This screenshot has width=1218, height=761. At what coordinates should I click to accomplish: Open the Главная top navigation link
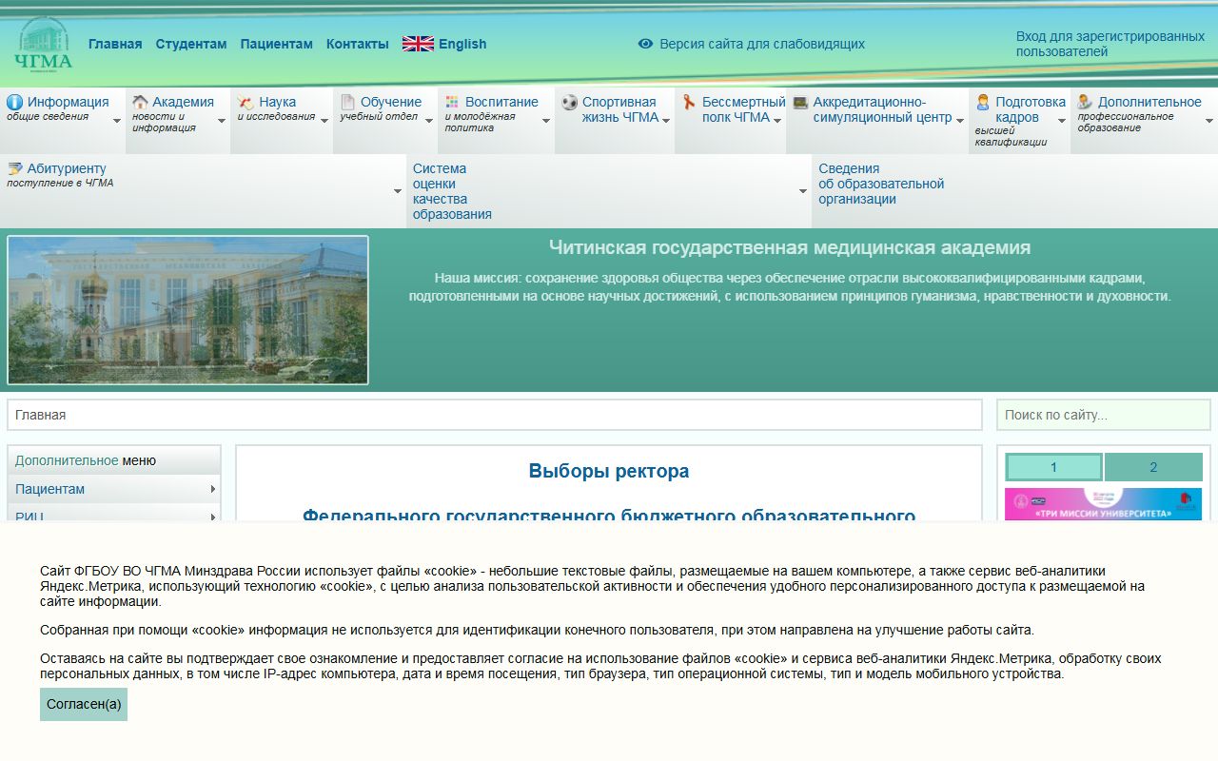click(x=115, y=44)
